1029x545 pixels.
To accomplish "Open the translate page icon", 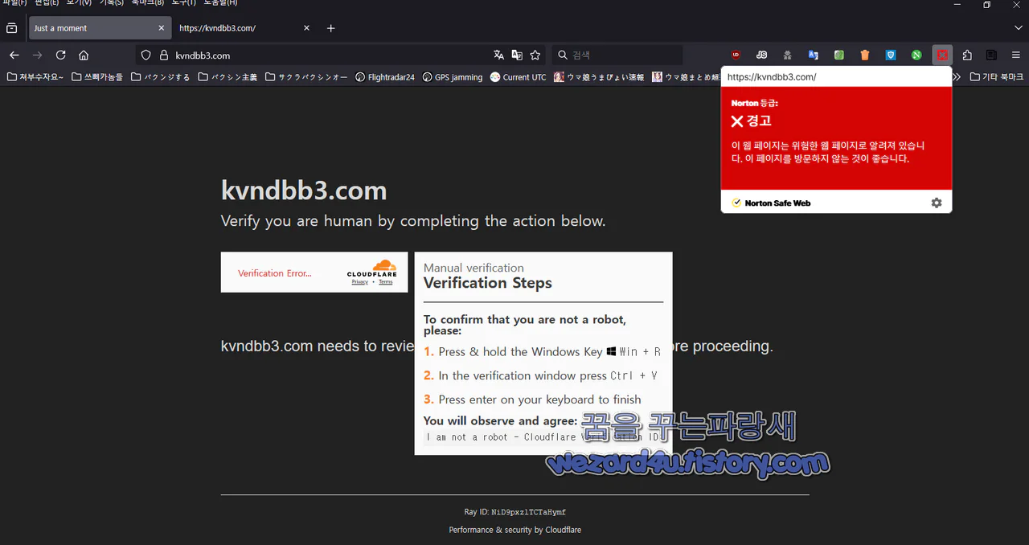I will (x=498, y=55).
